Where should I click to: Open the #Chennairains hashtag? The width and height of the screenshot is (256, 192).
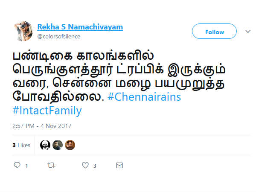144,97
